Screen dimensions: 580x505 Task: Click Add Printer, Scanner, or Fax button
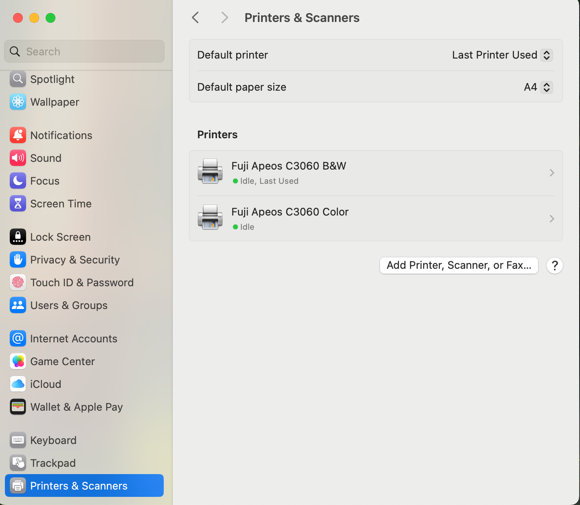tap(459, 266)
